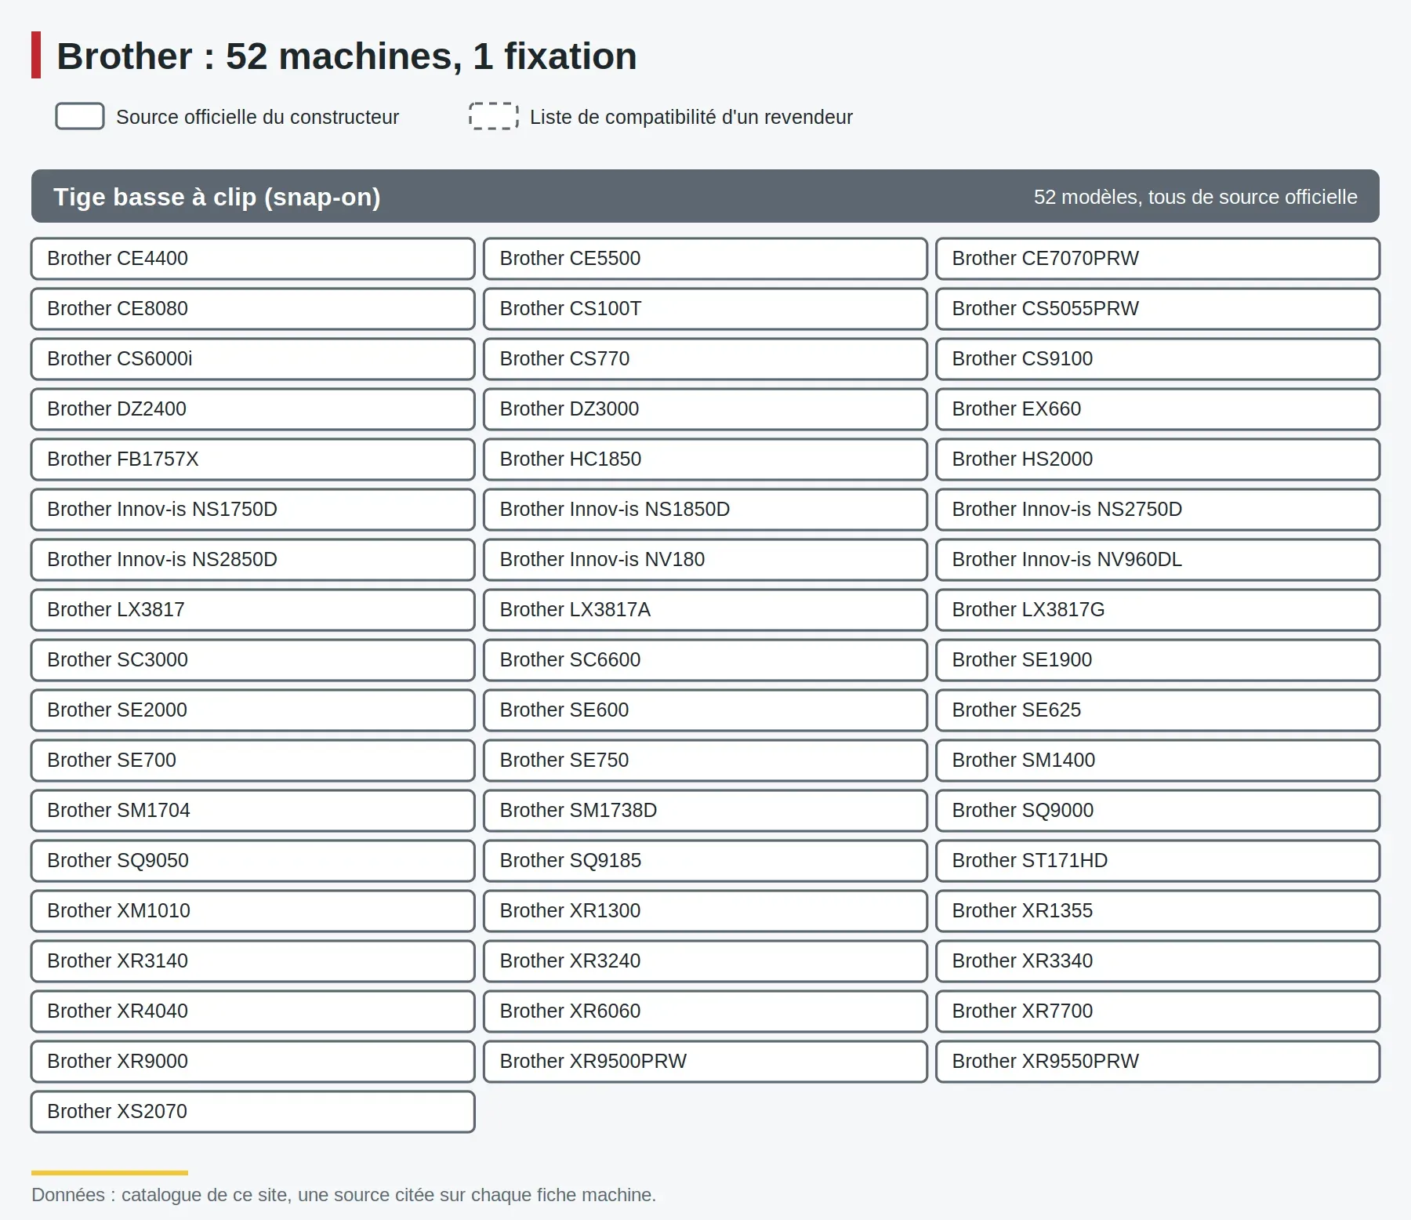Click "Liste de compatibilité d'un revendeur" label
Screen dimensions: 1411x1220
[x=691, y=117]
